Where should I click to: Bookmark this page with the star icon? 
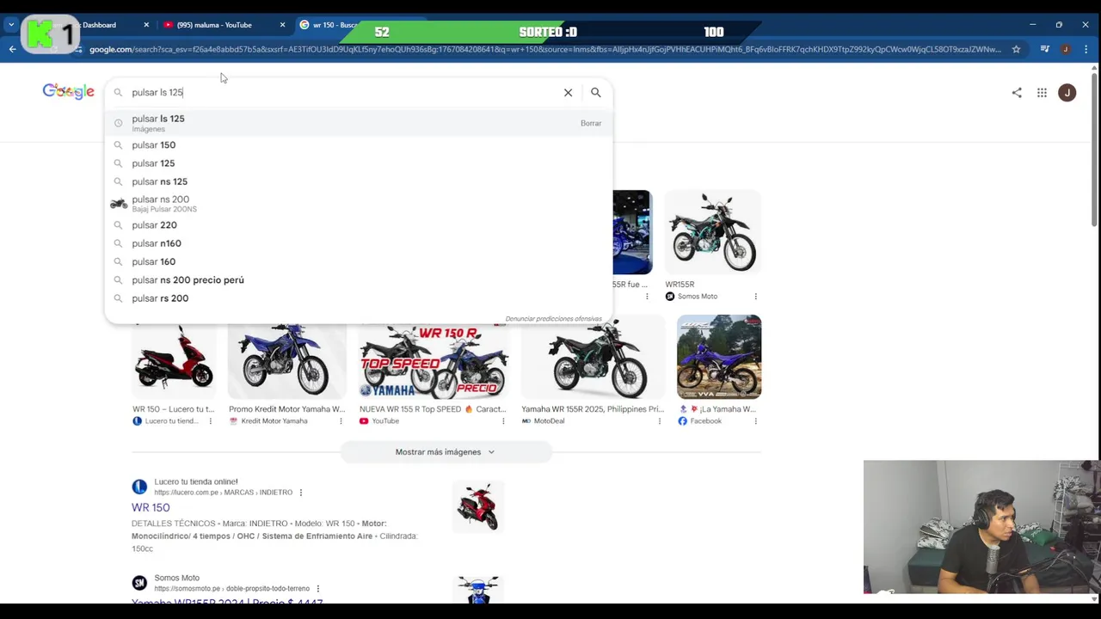coord(1016,49)
